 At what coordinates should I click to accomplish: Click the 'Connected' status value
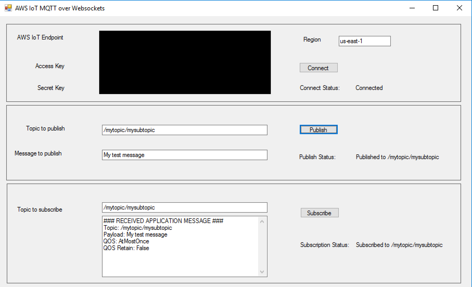(369, 88)
